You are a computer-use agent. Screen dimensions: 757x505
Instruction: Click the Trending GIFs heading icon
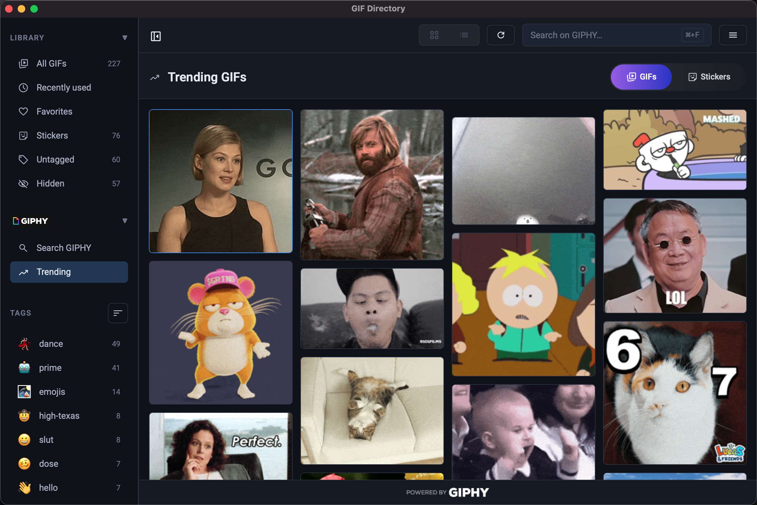[155, 77]
